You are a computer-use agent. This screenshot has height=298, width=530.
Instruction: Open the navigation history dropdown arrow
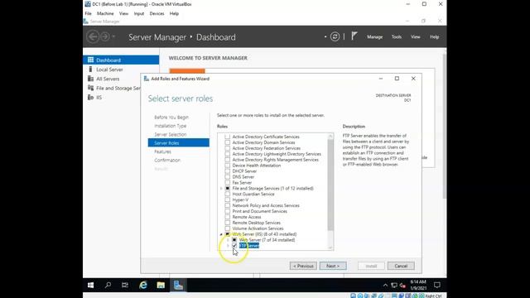pos(114,36)
